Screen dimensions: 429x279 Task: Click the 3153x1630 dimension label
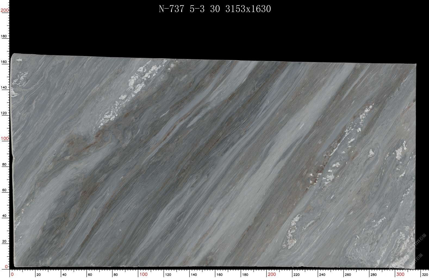(248, 9)
